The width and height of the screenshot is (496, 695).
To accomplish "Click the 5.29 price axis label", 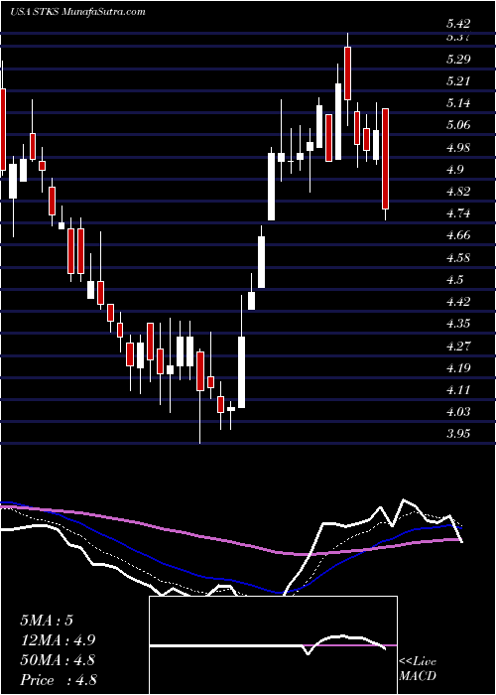I will pyautogui.click(x=458, y=59).
